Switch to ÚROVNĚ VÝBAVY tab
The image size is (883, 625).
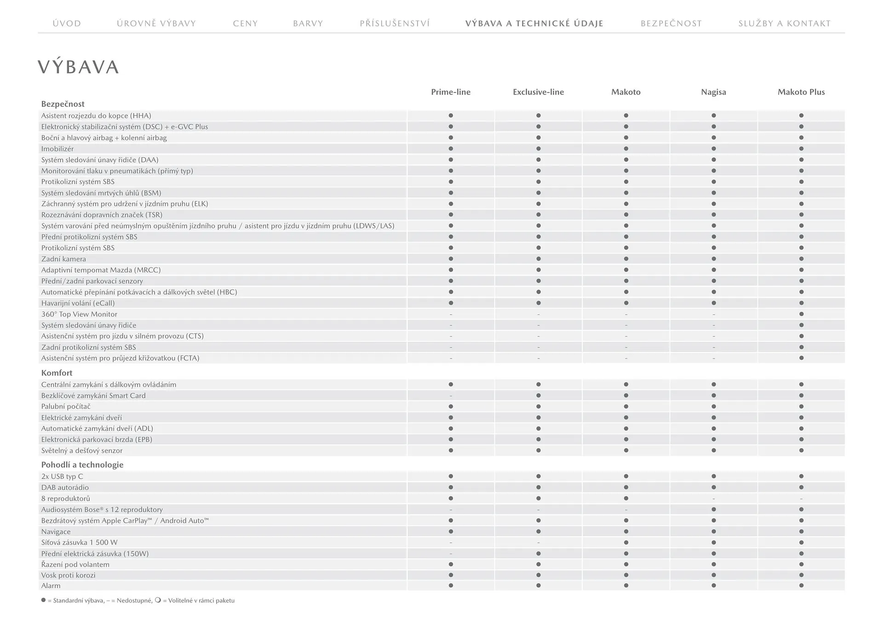[x=156, y=23]
